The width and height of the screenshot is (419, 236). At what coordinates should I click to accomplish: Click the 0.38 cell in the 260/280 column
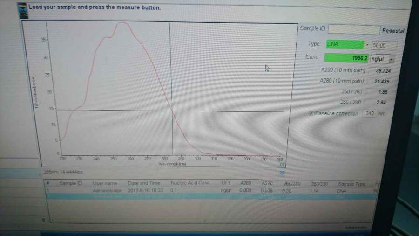286,191
